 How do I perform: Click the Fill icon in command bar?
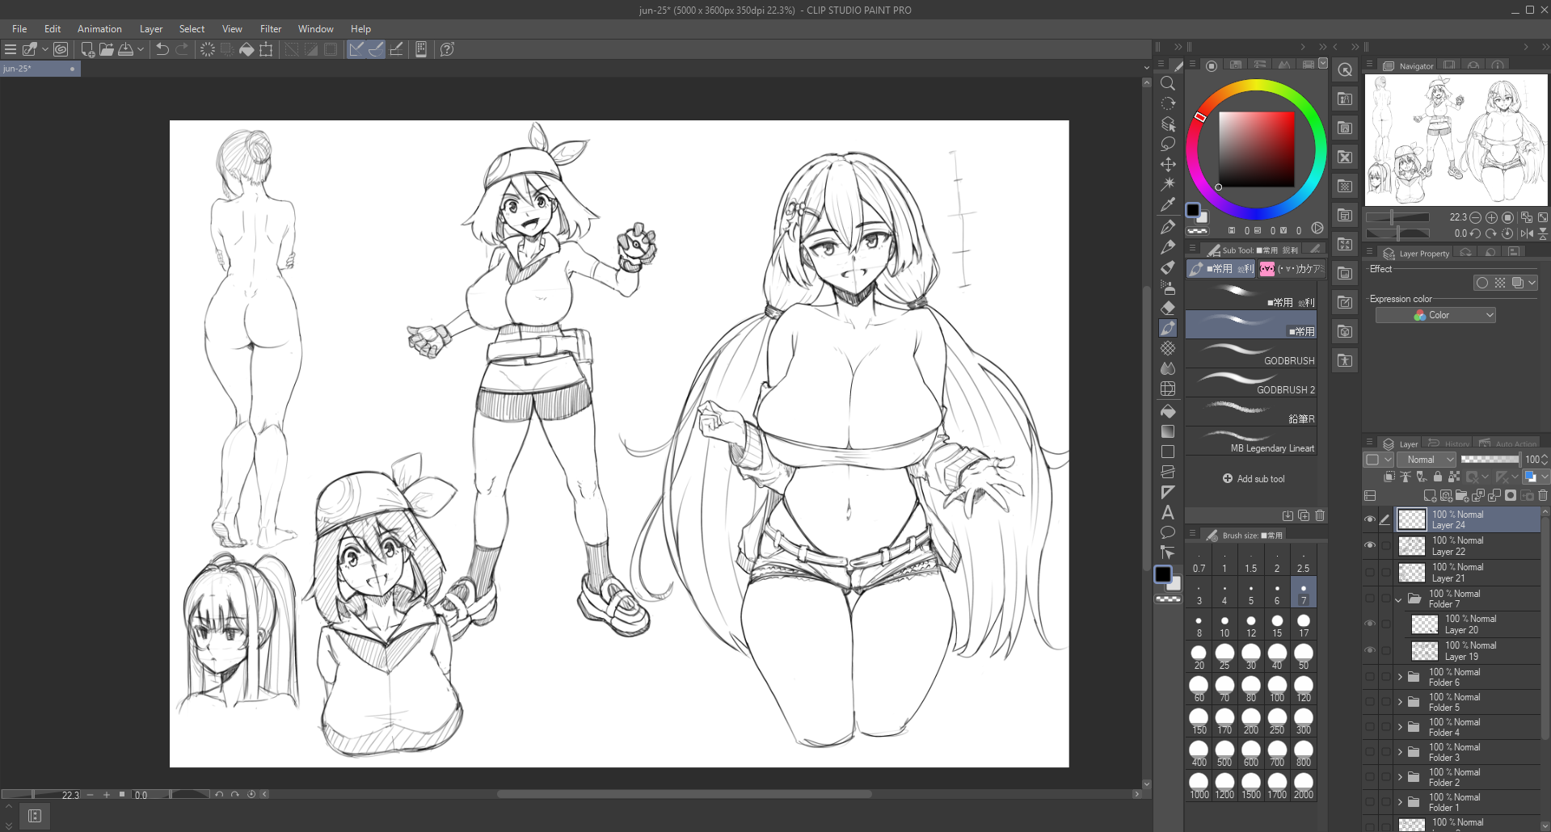pos(247,49)
